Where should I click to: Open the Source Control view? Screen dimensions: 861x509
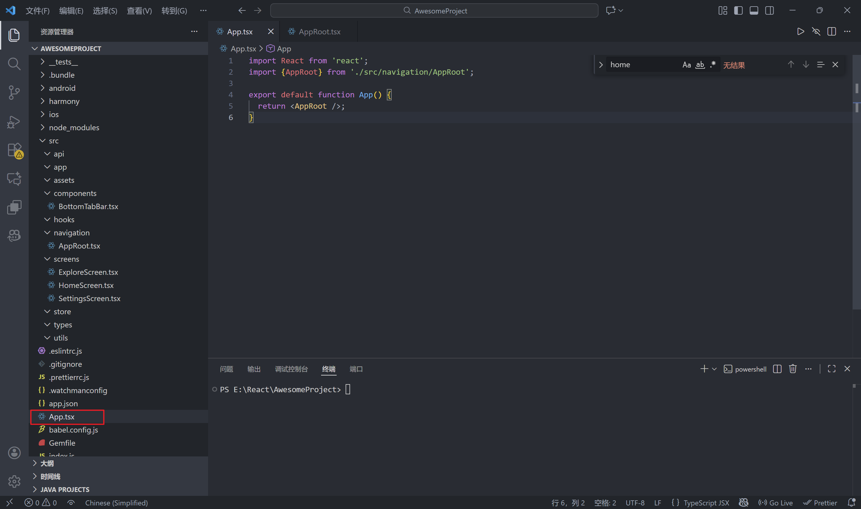14,93
